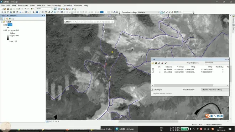Click the Find binoculars icon
Viewport: 235px width, 132px height.
click(x=49, y=12)
